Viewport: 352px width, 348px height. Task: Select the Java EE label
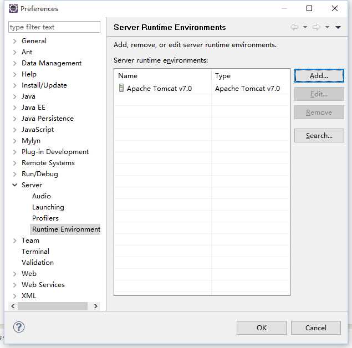(x=33, y=108)
